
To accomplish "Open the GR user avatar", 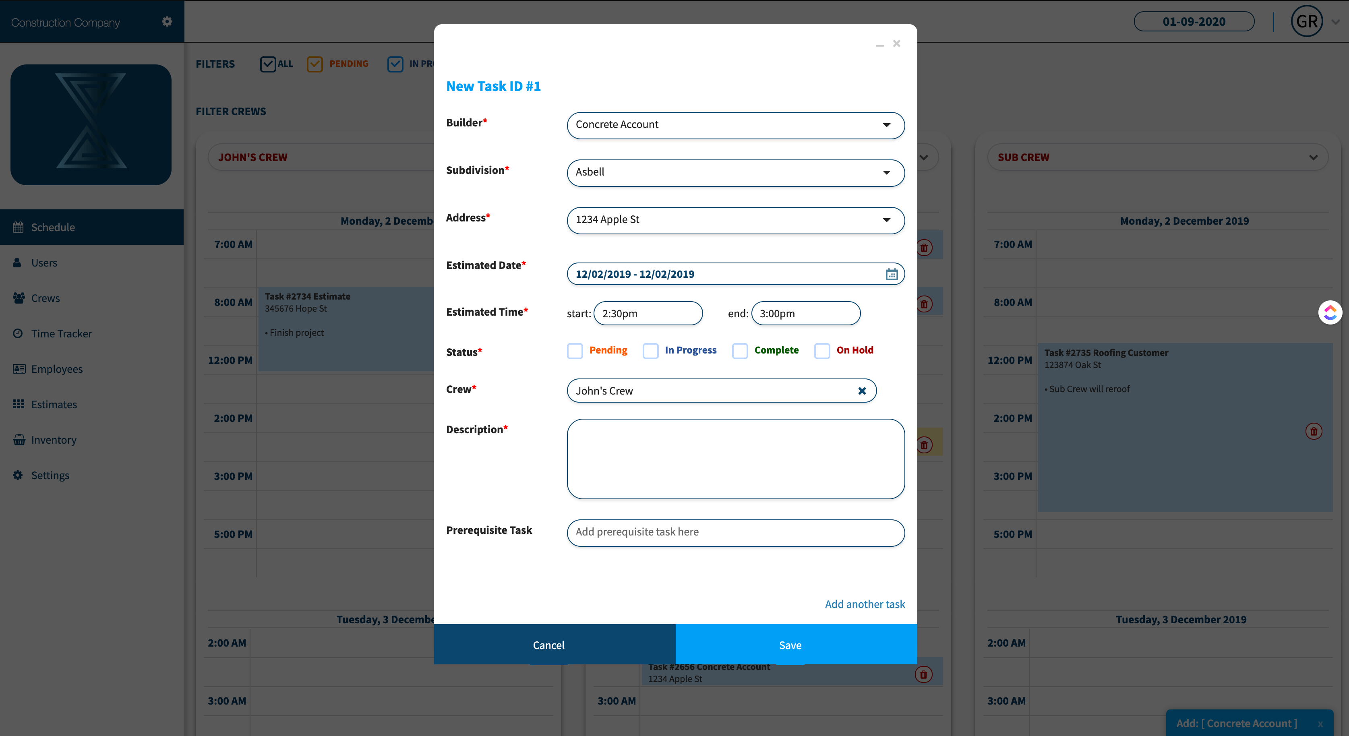I will [1307, 21].
